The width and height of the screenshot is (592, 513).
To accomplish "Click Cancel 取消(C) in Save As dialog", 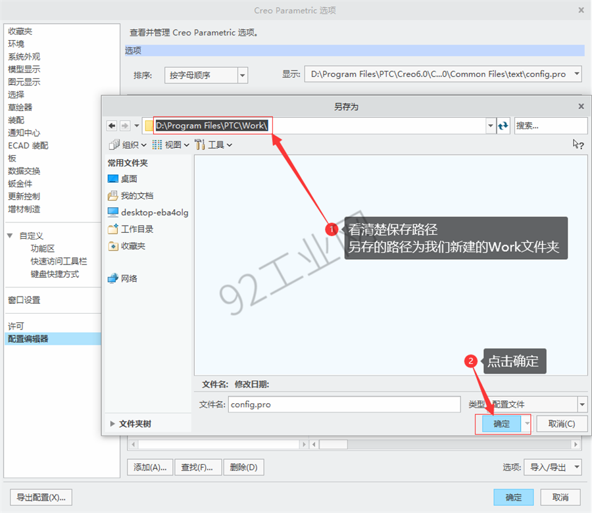I will 562,424.
